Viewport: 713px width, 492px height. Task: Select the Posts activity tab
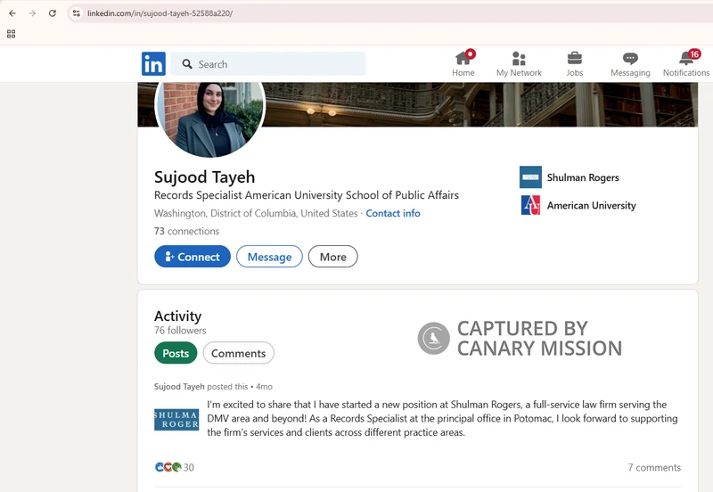point(176,353)
